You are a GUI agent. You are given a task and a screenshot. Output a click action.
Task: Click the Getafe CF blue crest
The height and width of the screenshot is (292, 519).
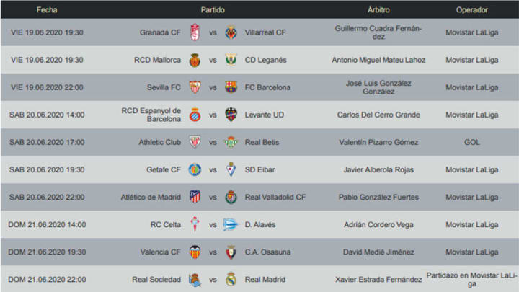coord(195,169)
